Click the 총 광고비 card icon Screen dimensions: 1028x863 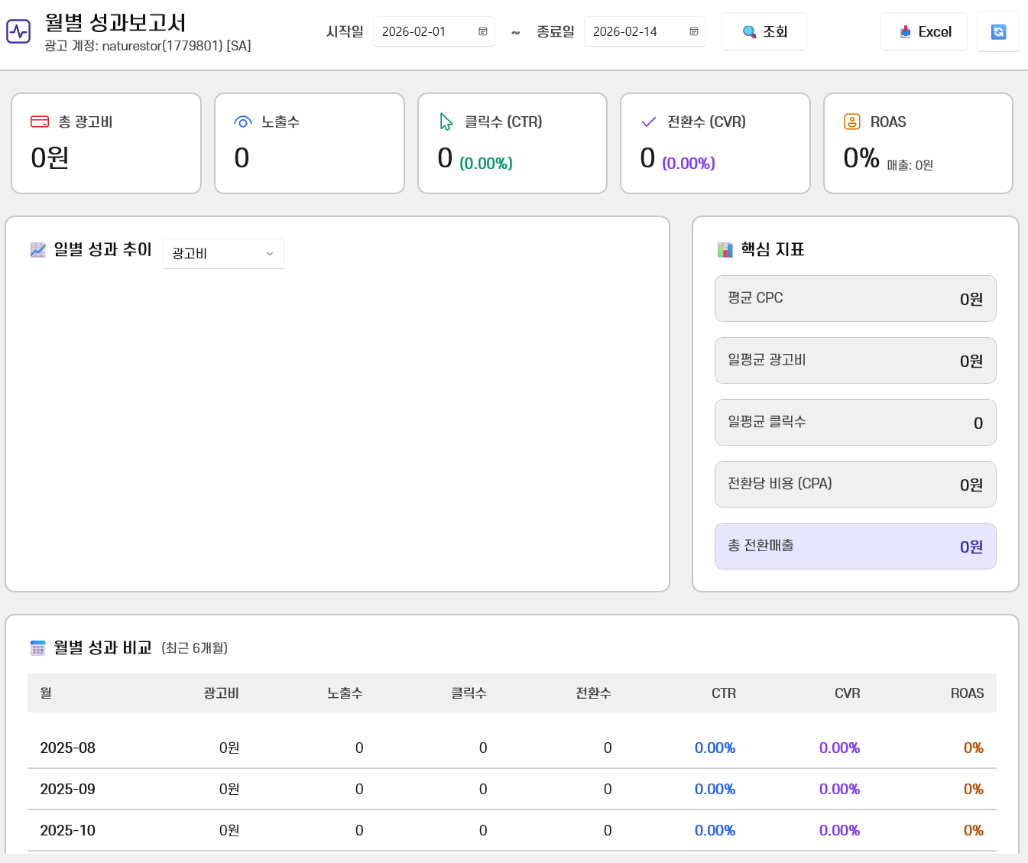[x=41, y=121]
